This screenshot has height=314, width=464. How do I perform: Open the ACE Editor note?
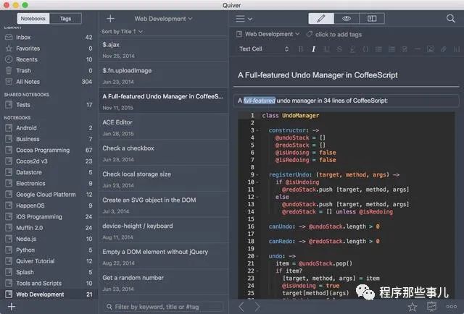point(163,127)
